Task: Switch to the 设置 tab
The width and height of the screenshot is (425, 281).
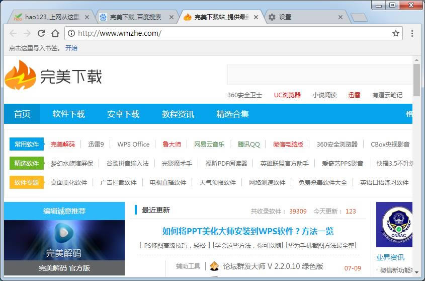Action: click(302, 17)
